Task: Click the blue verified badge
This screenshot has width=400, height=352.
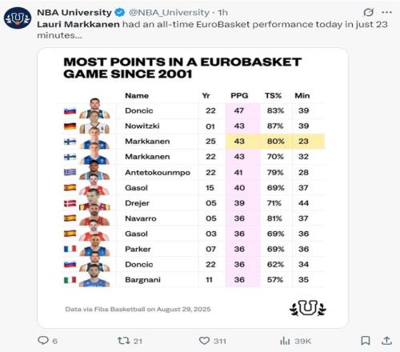Action: pyautogui.click(x=119, y=13)
